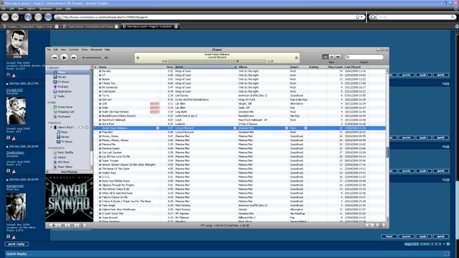Sort the song list by the Artist column header
Screen dimensions: 459x258
(x=206, y=67)
